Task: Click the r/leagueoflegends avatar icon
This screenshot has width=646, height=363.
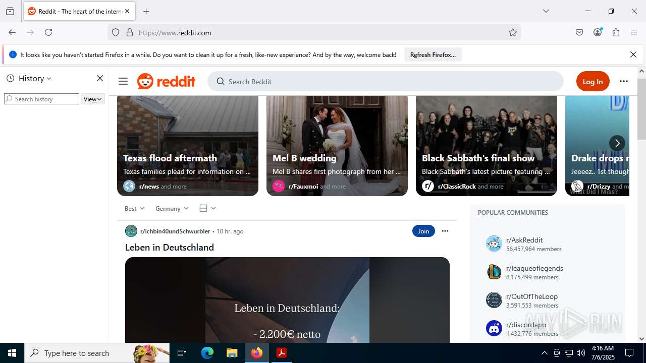Action: (x=494, y=272)
